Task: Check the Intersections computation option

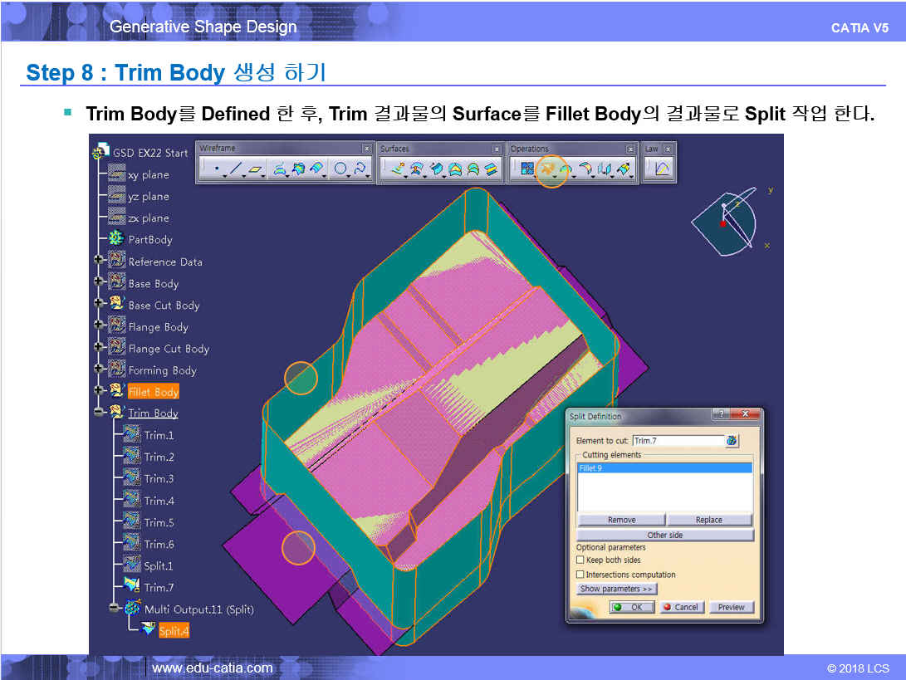Action: point(580,575)
